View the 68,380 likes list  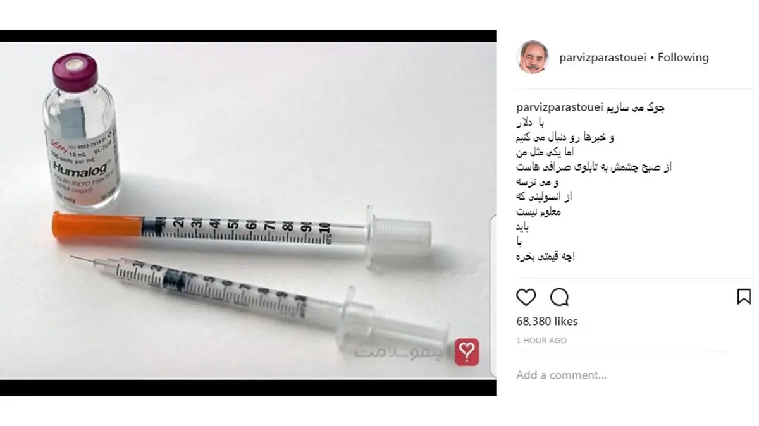pos(547,321)
